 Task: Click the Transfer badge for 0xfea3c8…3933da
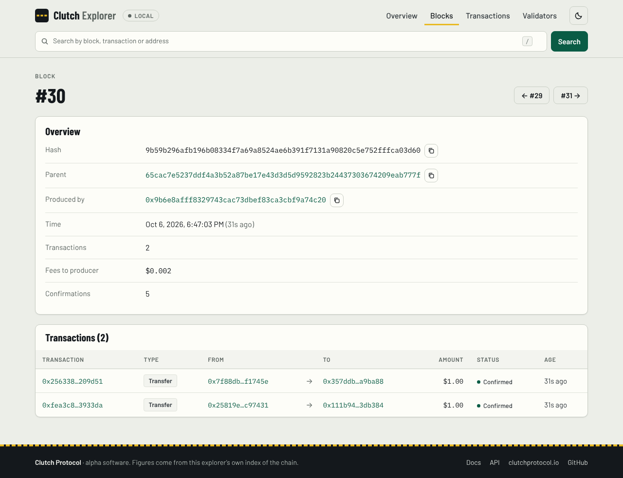point(160,405)
